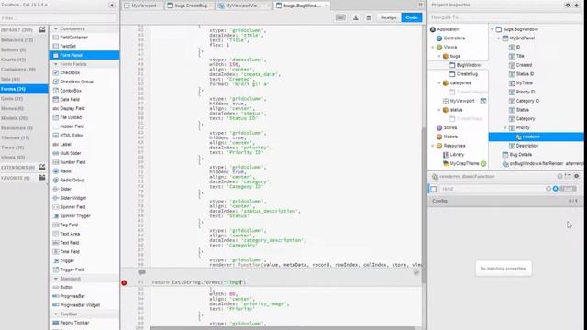The width and height of the screenshot is (587, 330).
Task: Click the empty circle toggle in config filter
Action: coord(548,189)
